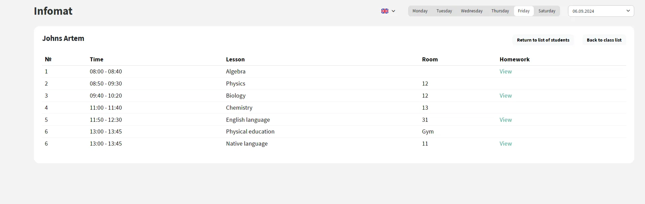View Native language homework
This screenshot has width=645, height=204.
[x=505, y=144]
